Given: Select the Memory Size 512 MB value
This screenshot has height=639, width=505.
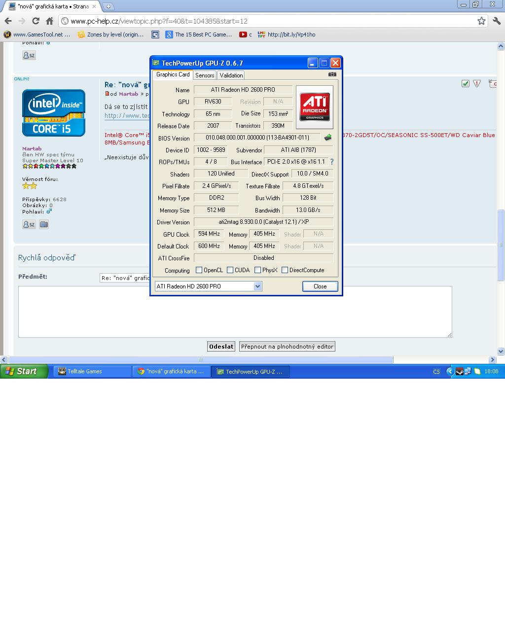Looking at the screenshot, I should click(216, 210).
